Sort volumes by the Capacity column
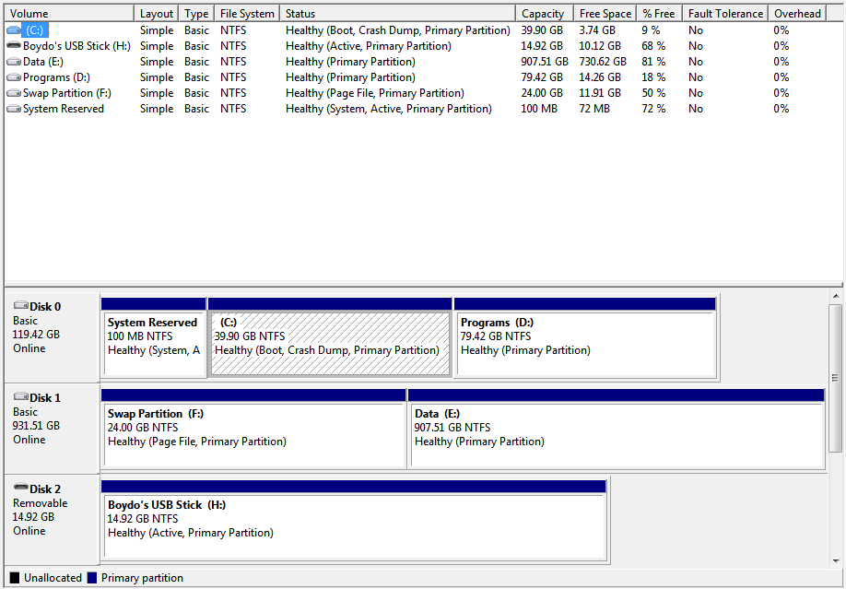This screenshot has width=846, height=589. point(543,13)
